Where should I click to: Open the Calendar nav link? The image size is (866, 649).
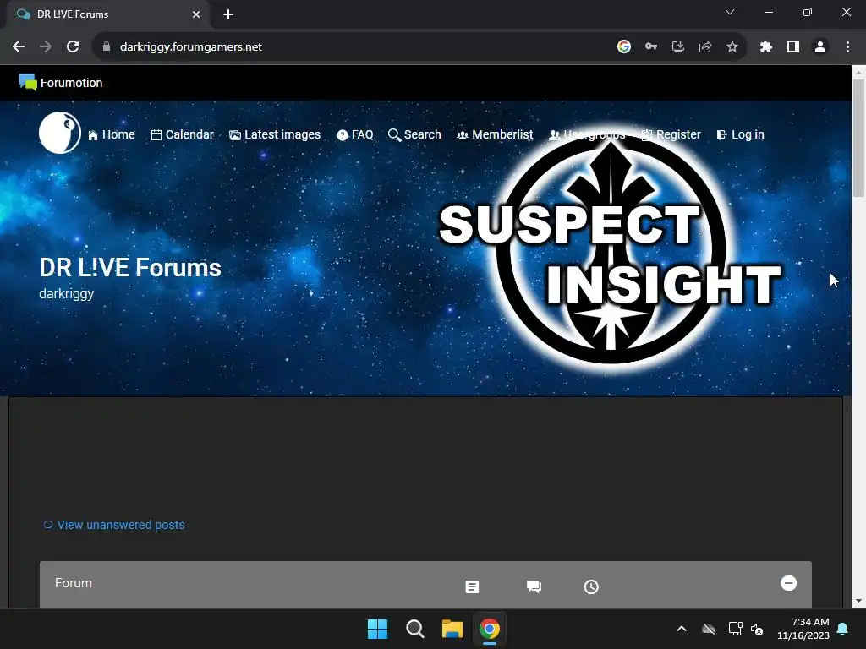pyautogui.click(x=182, y=134)
